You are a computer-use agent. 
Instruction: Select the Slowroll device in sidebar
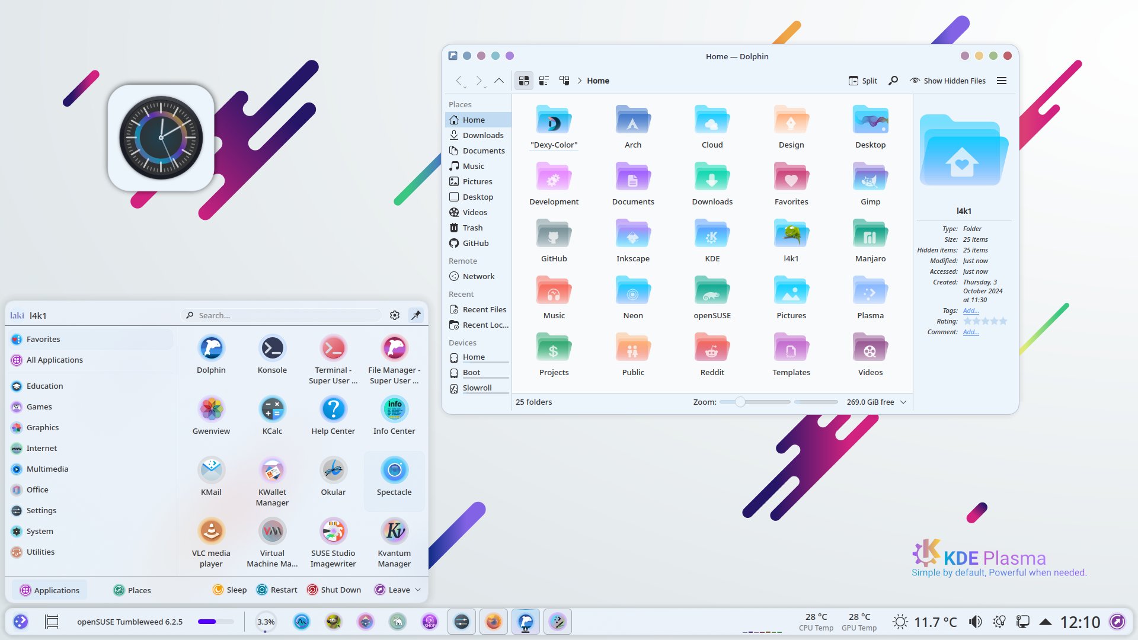pyautogui.click(x=478, y=388)
